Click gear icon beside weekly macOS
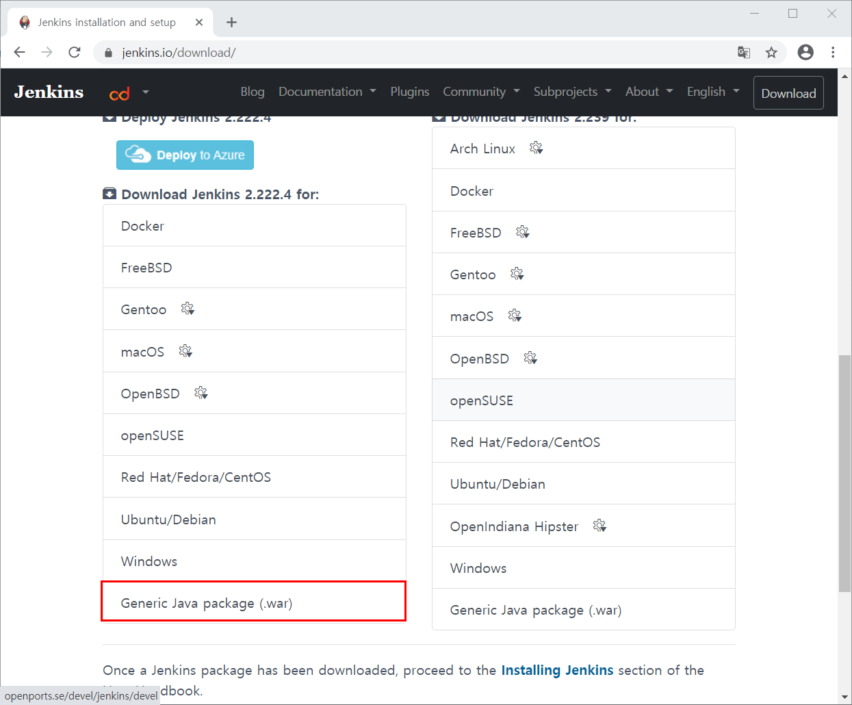 click(515, 316)
